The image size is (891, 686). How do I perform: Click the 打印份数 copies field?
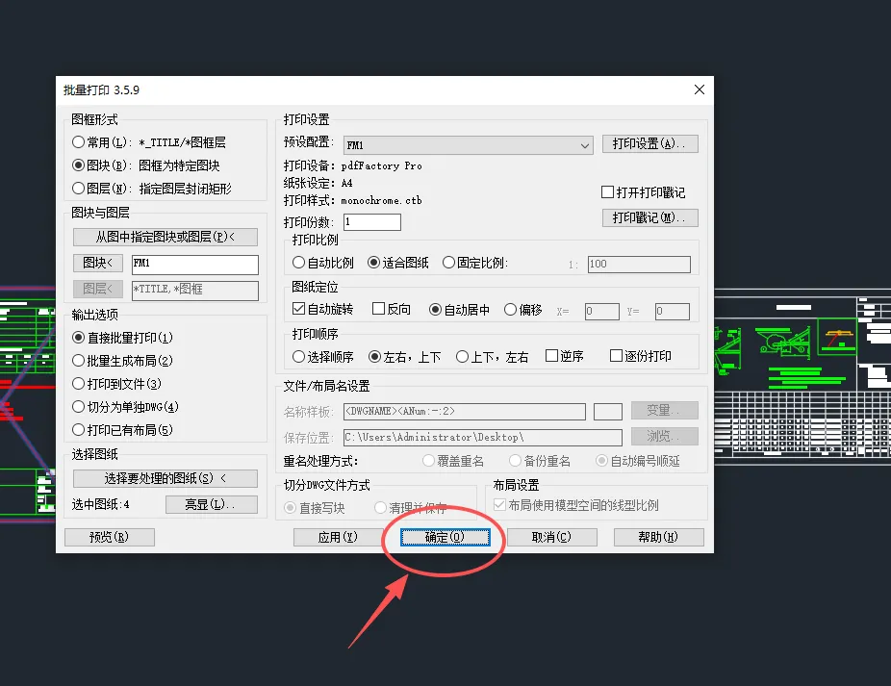tap(372, 222)
